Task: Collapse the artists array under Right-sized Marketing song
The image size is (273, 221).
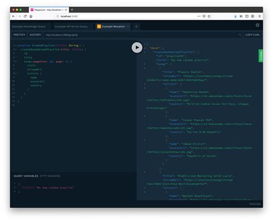Action: coord(145,188)
